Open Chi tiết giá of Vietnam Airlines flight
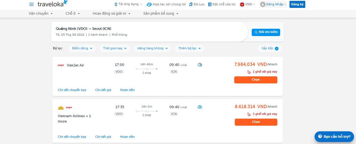This screenshot has width=356, height=144. pyautogui.click(x=103, y=137)
